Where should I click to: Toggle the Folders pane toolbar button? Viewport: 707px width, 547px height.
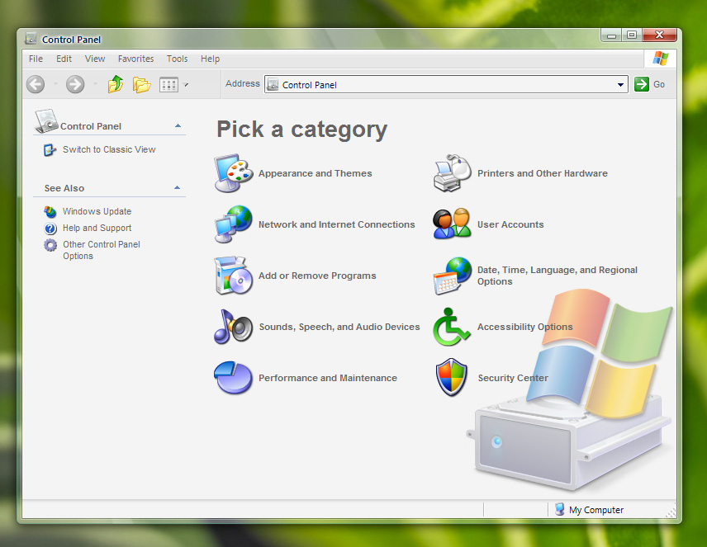pyautogui.click(x=141, y=84)
